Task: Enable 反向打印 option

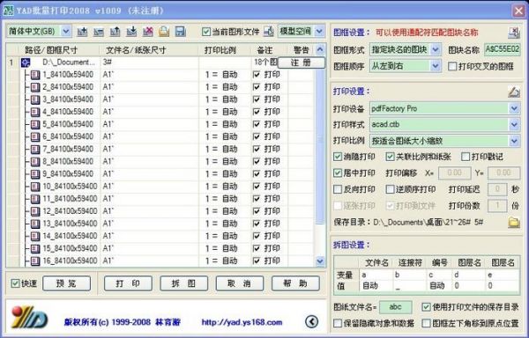Action: click(338, 189)
